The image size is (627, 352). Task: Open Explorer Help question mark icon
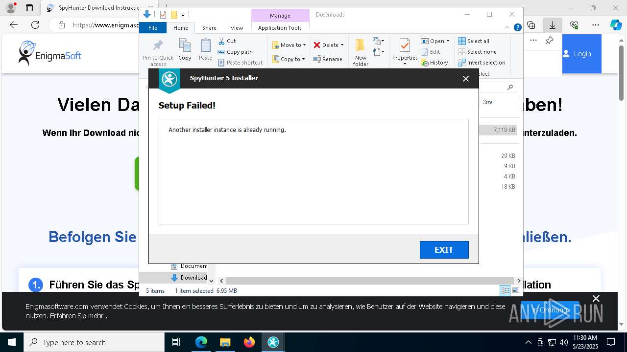coord(517,27)
